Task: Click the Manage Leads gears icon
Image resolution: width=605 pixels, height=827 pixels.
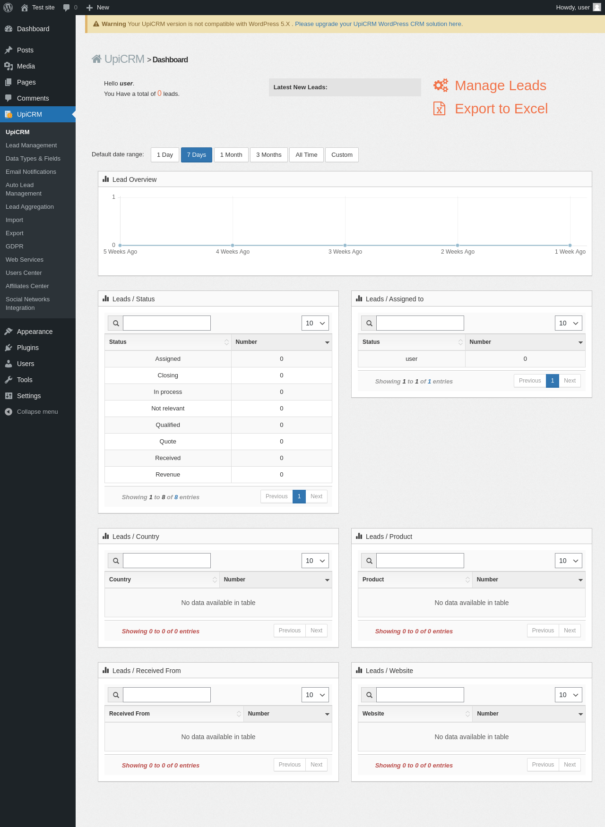Action: point(441,85)
